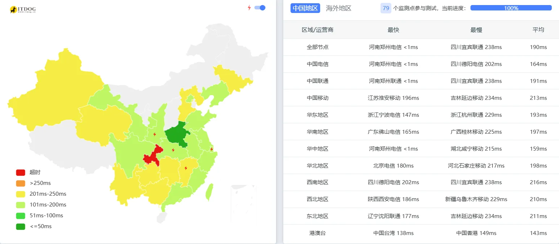Click 浙江杭州联通 229ms cell
Image resolution: width=559 pixels, height=244 pixels.
[x=476, y=115]
